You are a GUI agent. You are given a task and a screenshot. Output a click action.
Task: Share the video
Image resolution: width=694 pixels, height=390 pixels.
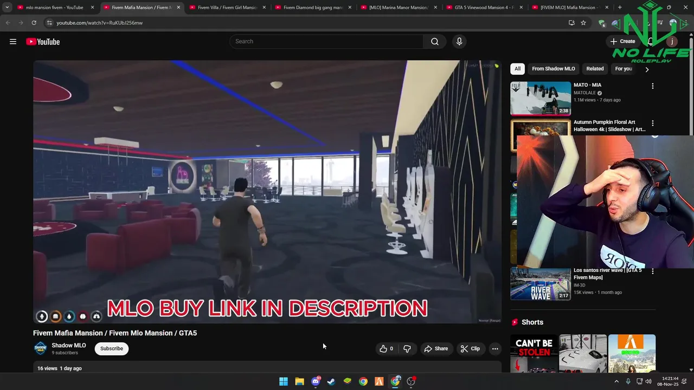coord(436,349)
